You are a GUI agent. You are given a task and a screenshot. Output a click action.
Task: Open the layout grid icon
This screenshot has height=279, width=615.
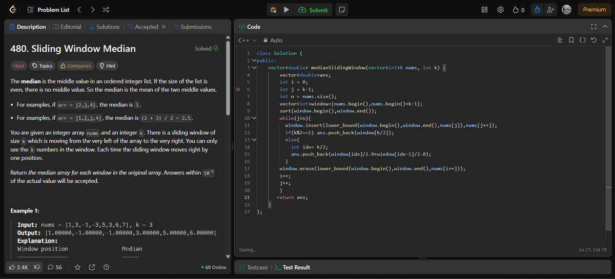pos(485,10)
